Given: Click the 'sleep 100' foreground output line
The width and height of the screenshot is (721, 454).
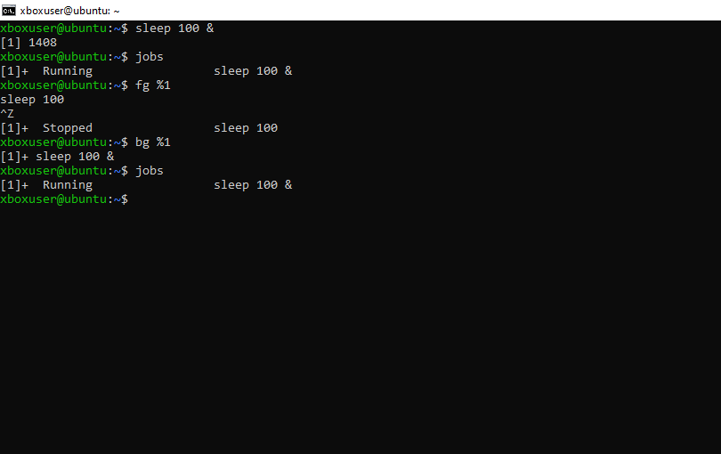Looking at the screenshot, I should 32,100.
